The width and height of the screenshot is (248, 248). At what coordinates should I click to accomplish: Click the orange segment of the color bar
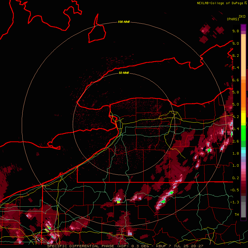coord(243,95)
